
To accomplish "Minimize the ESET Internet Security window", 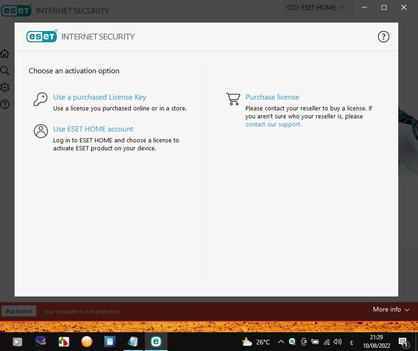I will click(x=364, y=8).
